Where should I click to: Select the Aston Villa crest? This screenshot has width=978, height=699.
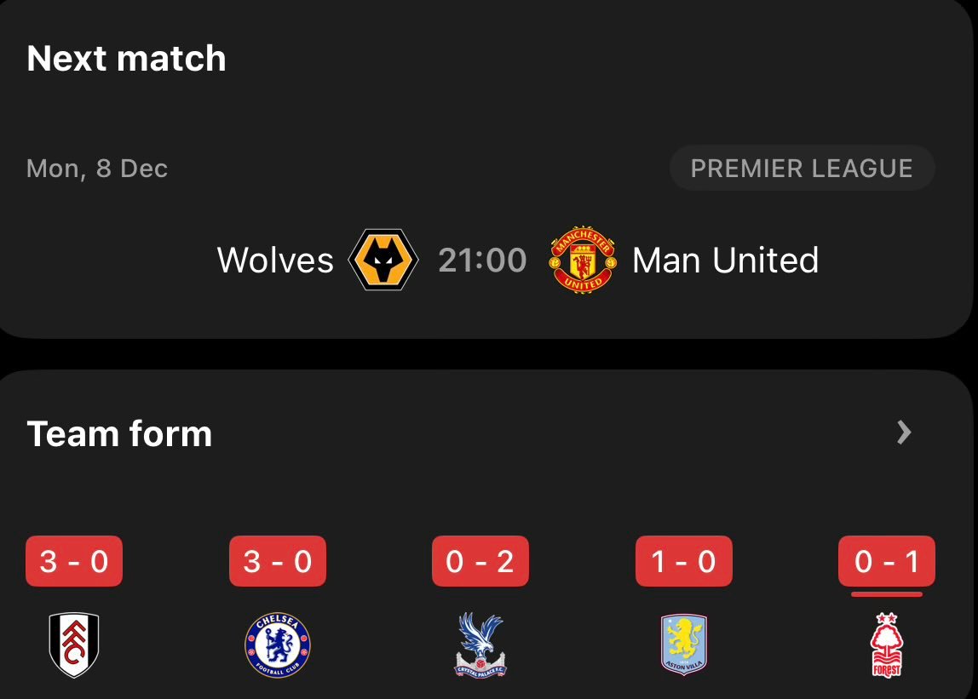click(683, 645)
